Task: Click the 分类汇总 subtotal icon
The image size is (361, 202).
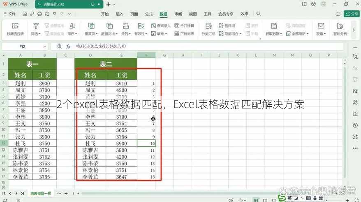Action: (x=208, y=26)
